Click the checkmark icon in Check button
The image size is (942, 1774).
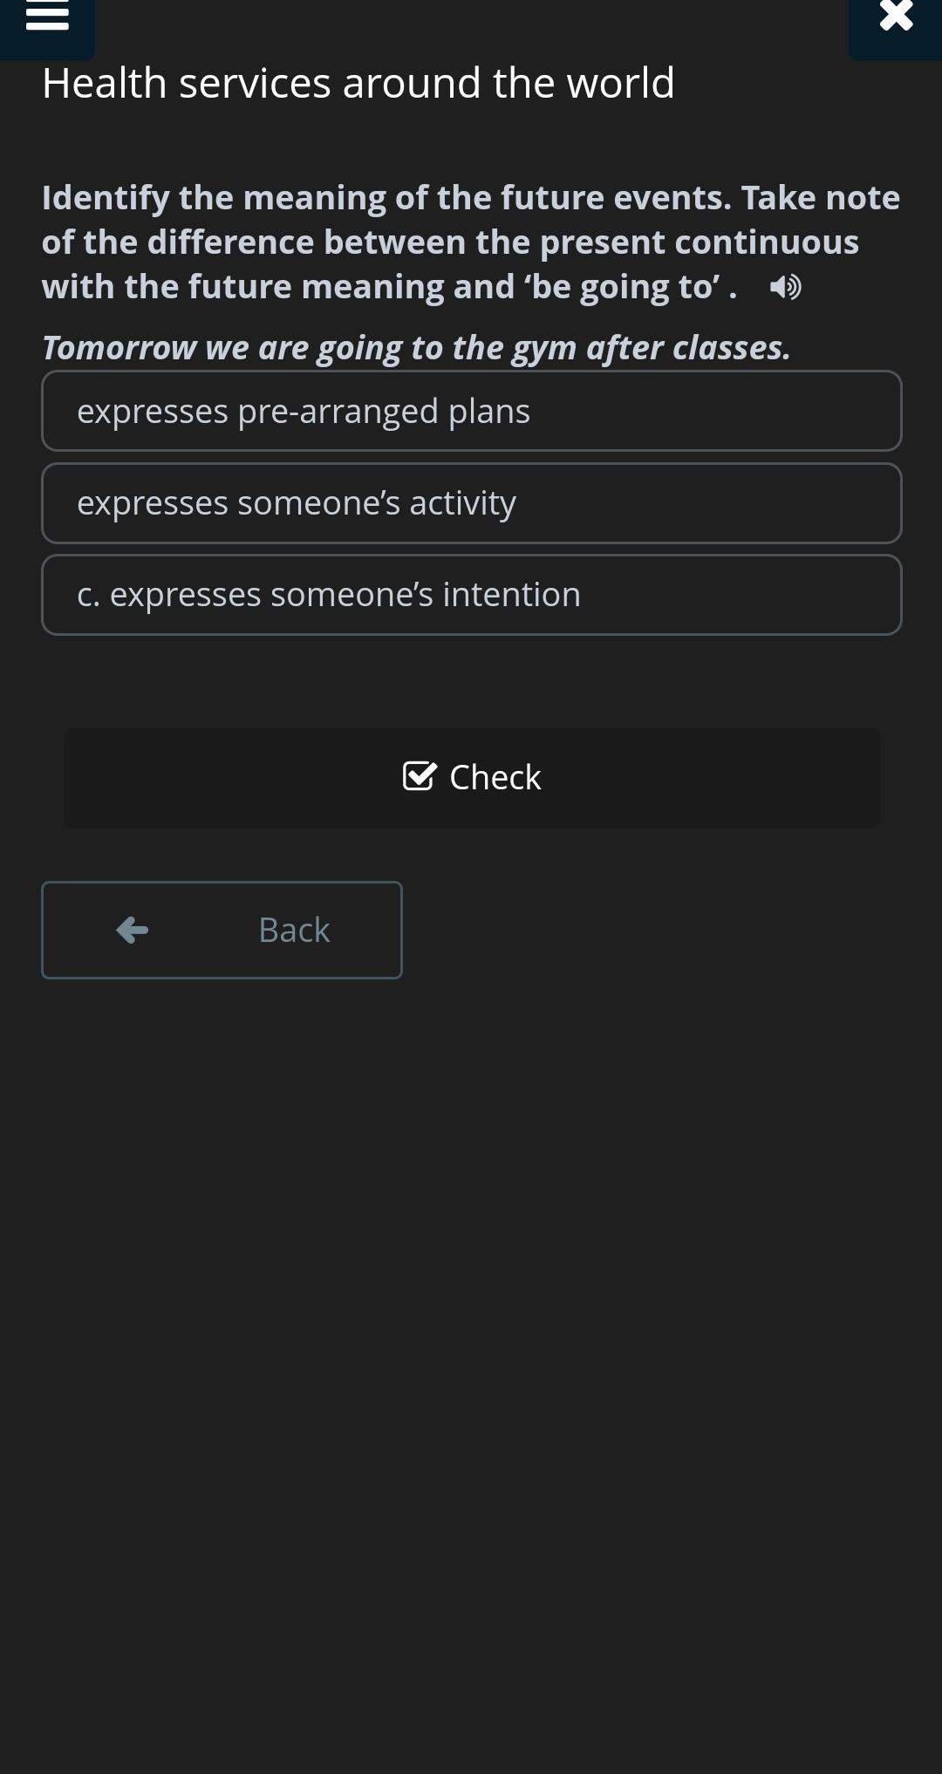click(x=420, y=775)
